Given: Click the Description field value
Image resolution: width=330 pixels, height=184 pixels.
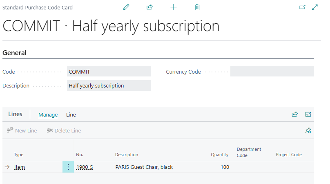Looking at the screenshot, I should tap(109, 85).
